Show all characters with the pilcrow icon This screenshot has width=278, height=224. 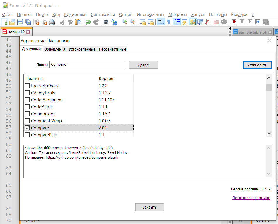coord(169,22)
